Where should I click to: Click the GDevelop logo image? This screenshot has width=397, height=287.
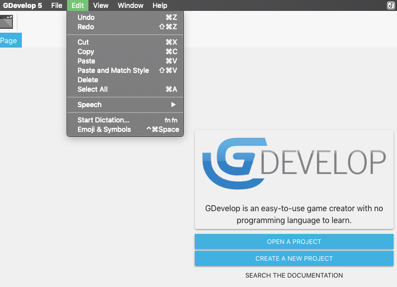point(294,164)
